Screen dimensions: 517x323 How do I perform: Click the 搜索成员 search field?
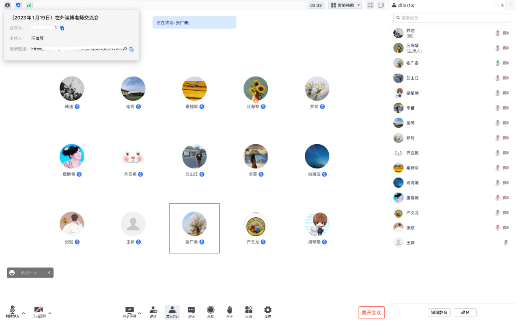[452, 18]
